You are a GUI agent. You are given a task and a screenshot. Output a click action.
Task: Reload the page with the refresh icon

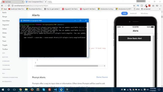tap(9, 6)
